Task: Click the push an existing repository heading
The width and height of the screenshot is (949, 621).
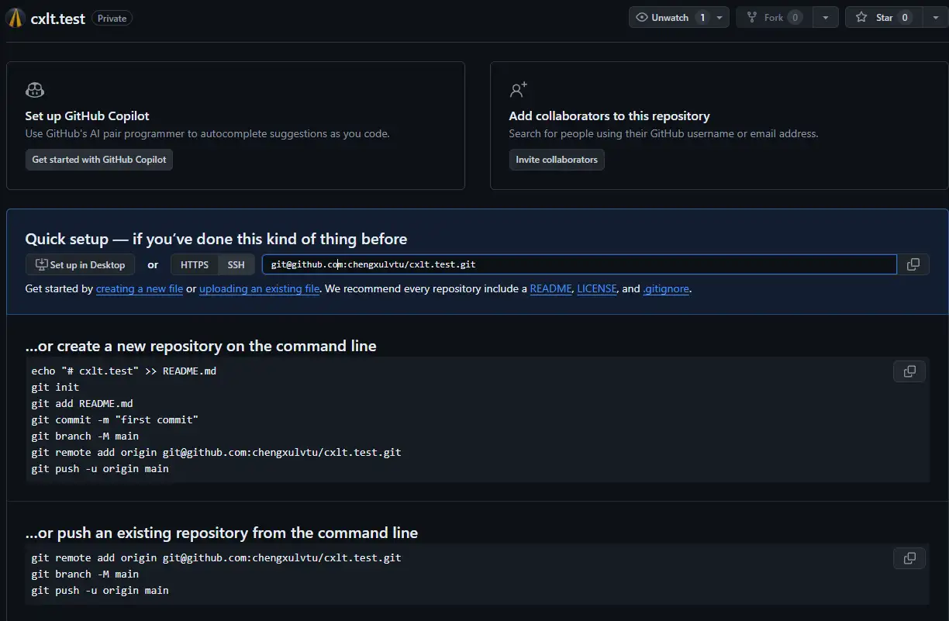Action: [x=222, y=533]
